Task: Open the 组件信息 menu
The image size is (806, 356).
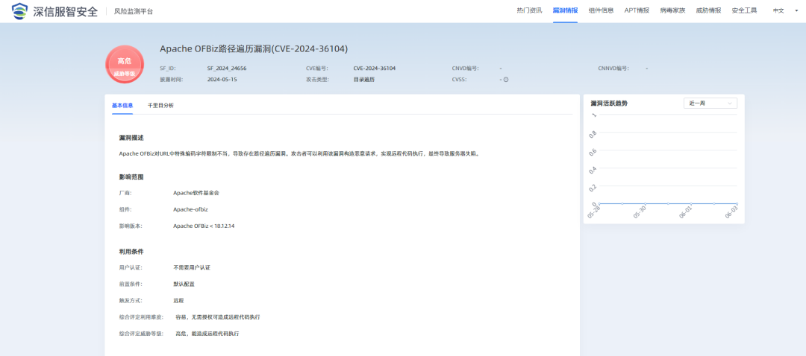Action: [601, 10]
